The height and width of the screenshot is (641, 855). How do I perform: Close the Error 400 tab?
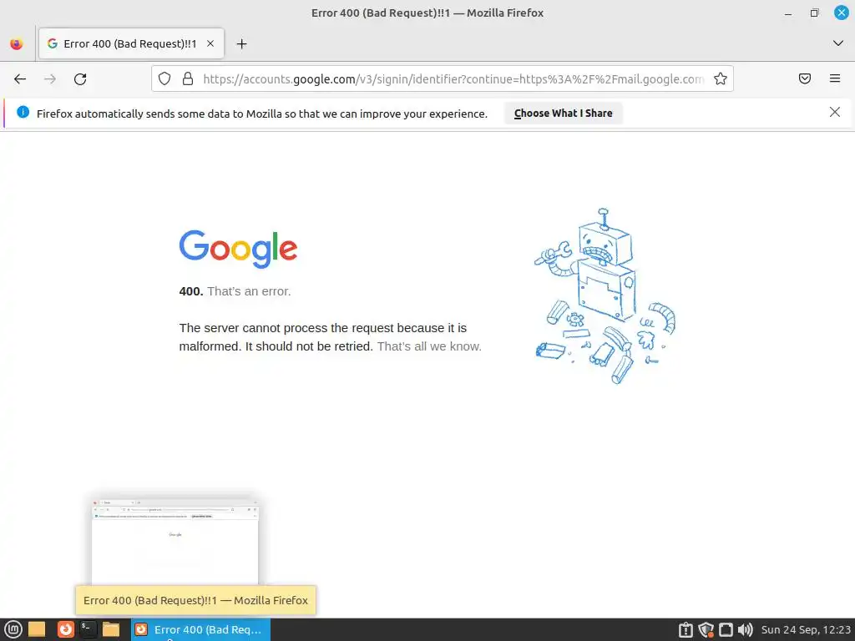pyautogui.click(x=210, y=43)
